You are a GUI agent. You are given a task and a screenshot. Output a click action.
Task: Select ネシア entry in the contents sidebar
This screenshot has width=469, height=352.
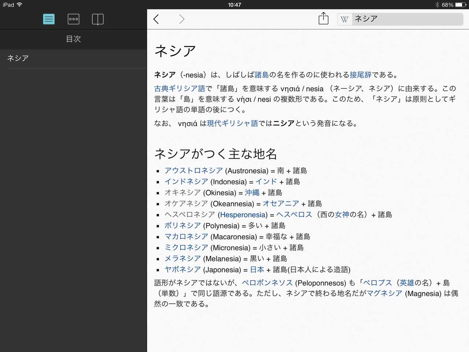point(18,58)
